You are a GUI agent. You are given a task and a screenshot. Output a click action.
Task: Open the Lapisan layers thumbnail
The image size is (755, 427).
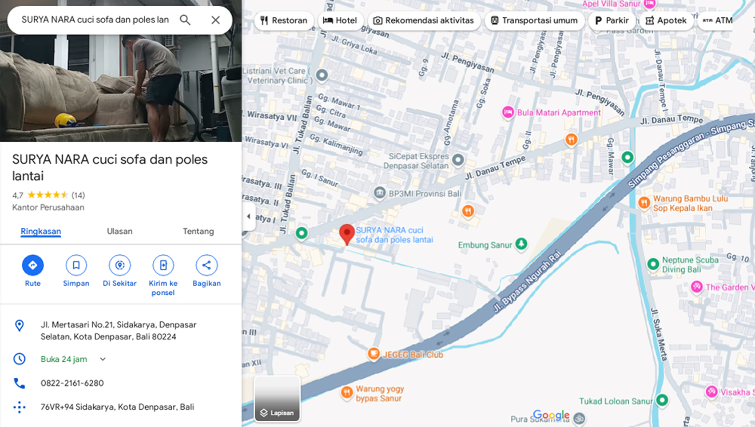point(277,399)
